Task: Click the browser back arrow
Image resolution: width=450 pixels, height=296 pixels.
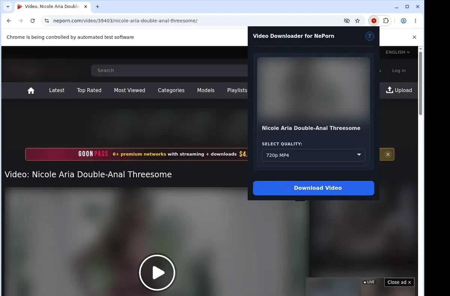Action: [x=9, y=21]
